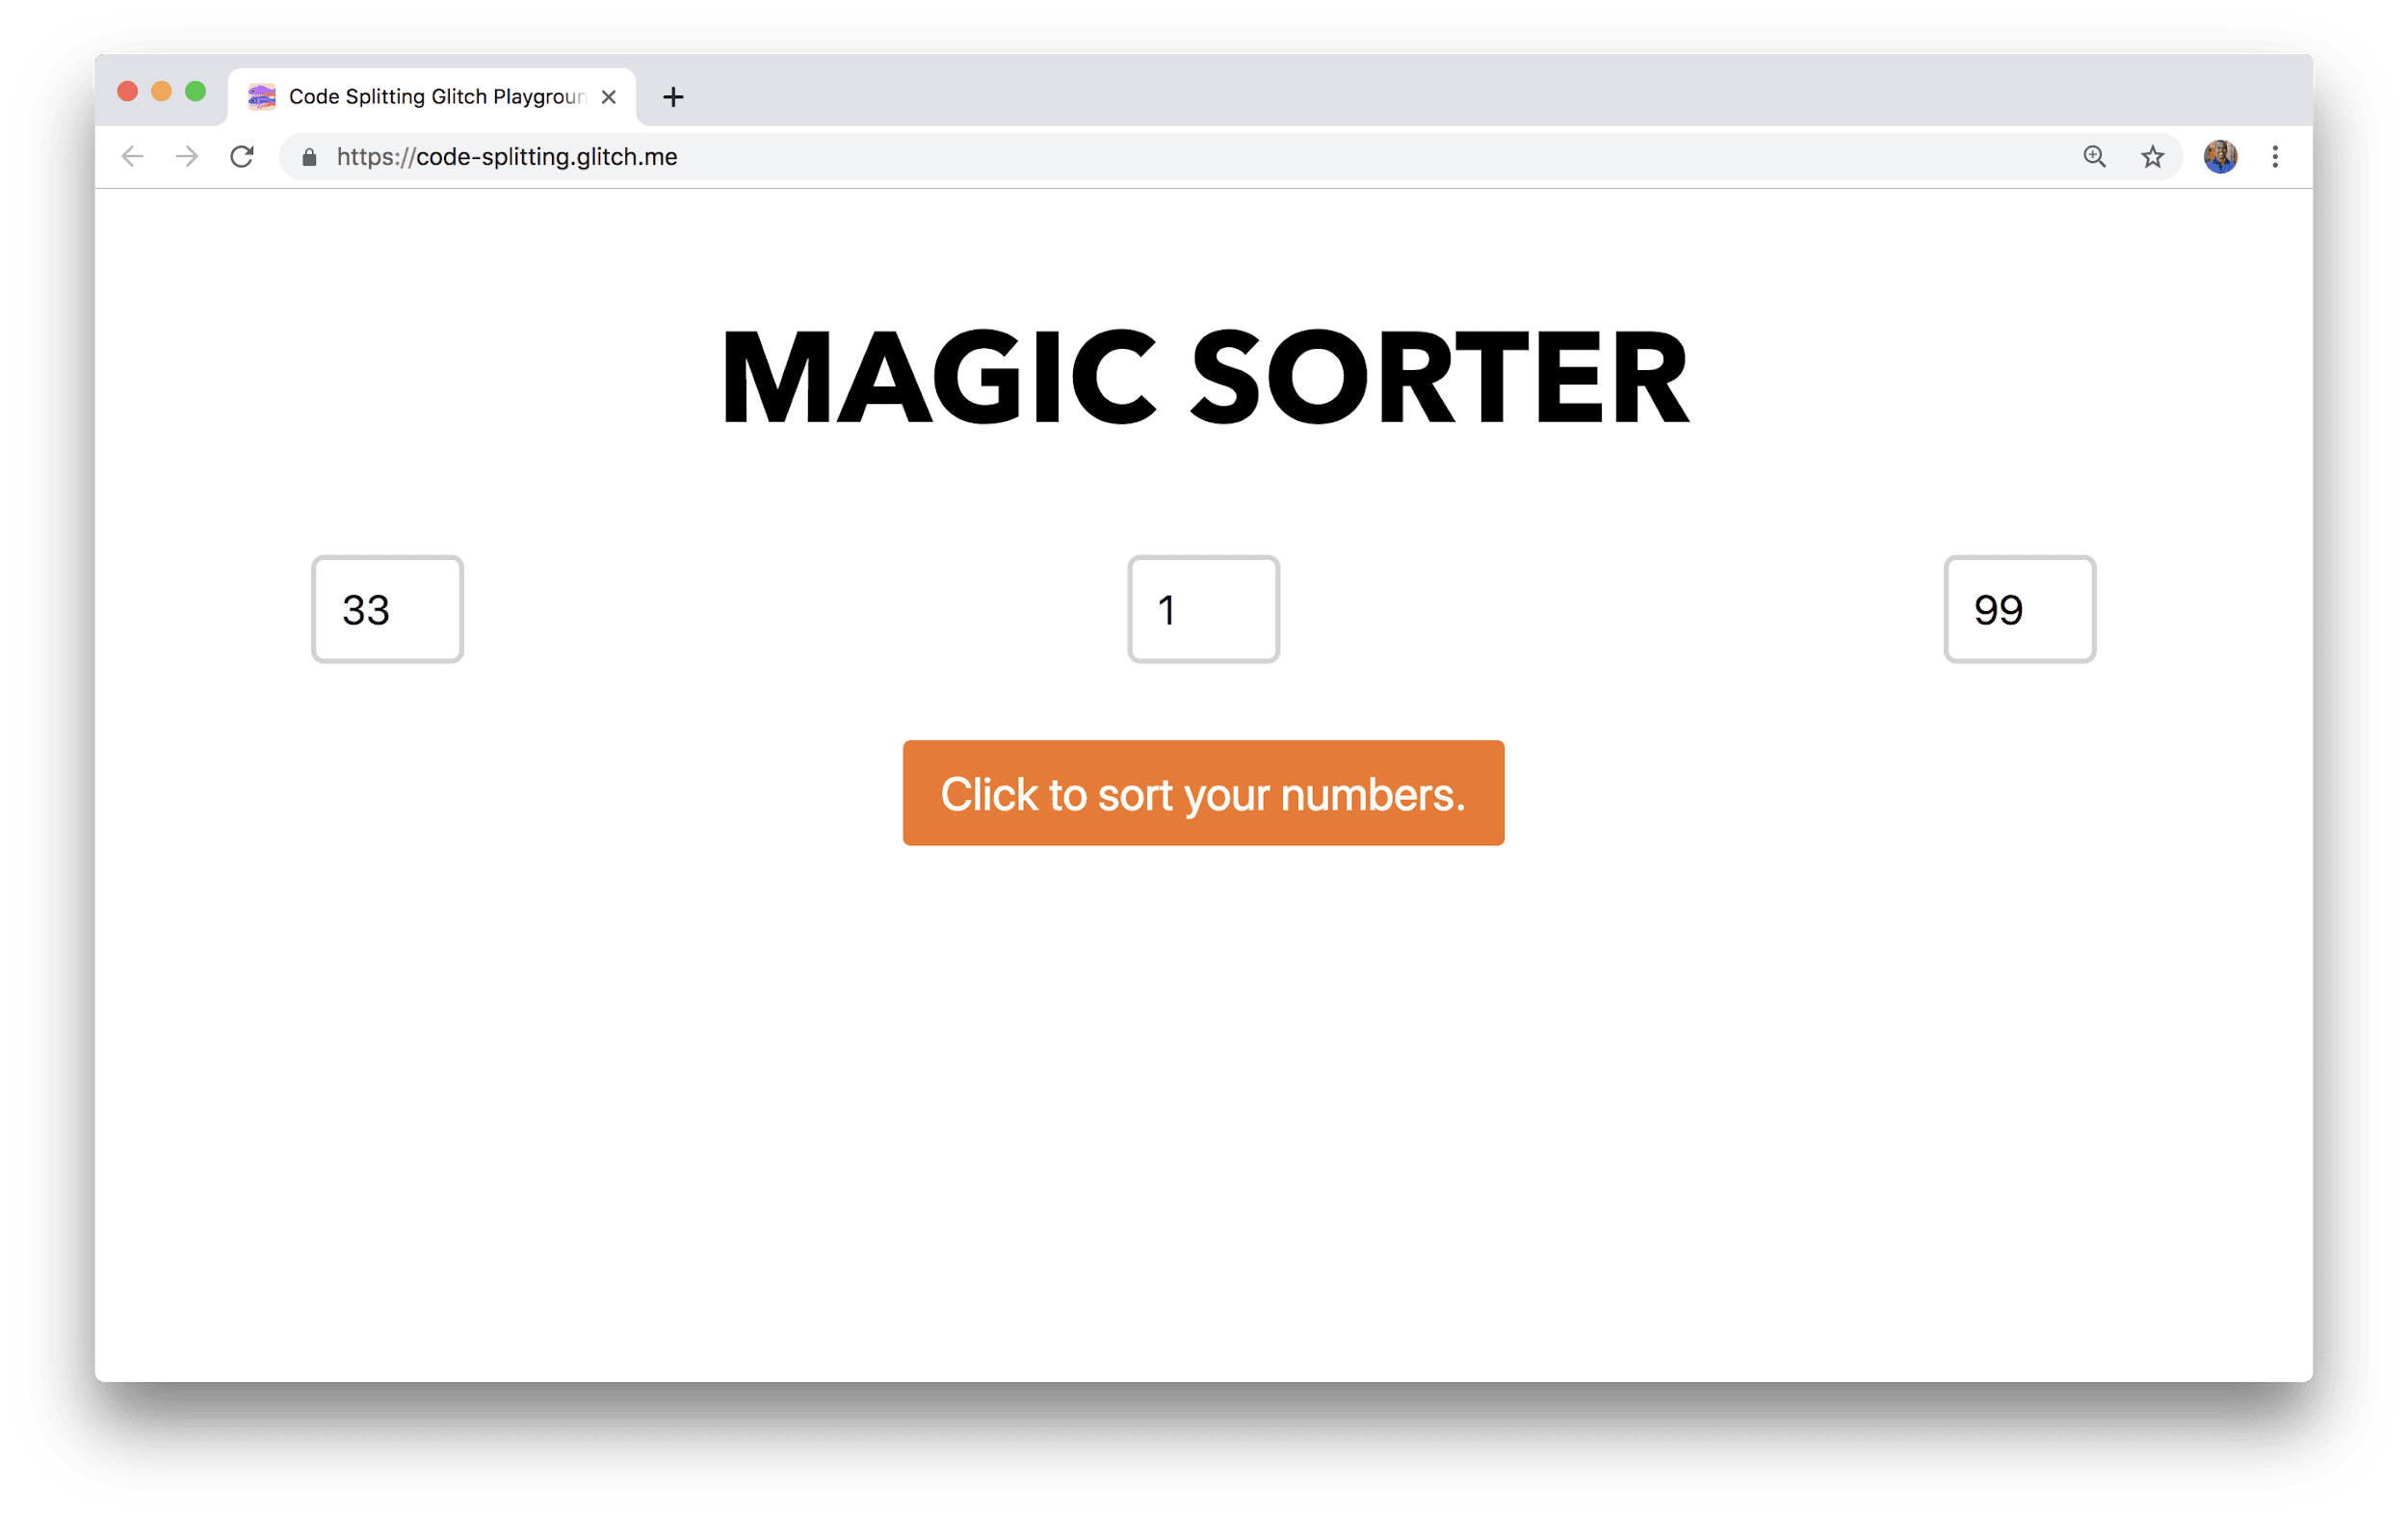Click the sort numbers button
2408x1518 pixels.
point(1202,792)
